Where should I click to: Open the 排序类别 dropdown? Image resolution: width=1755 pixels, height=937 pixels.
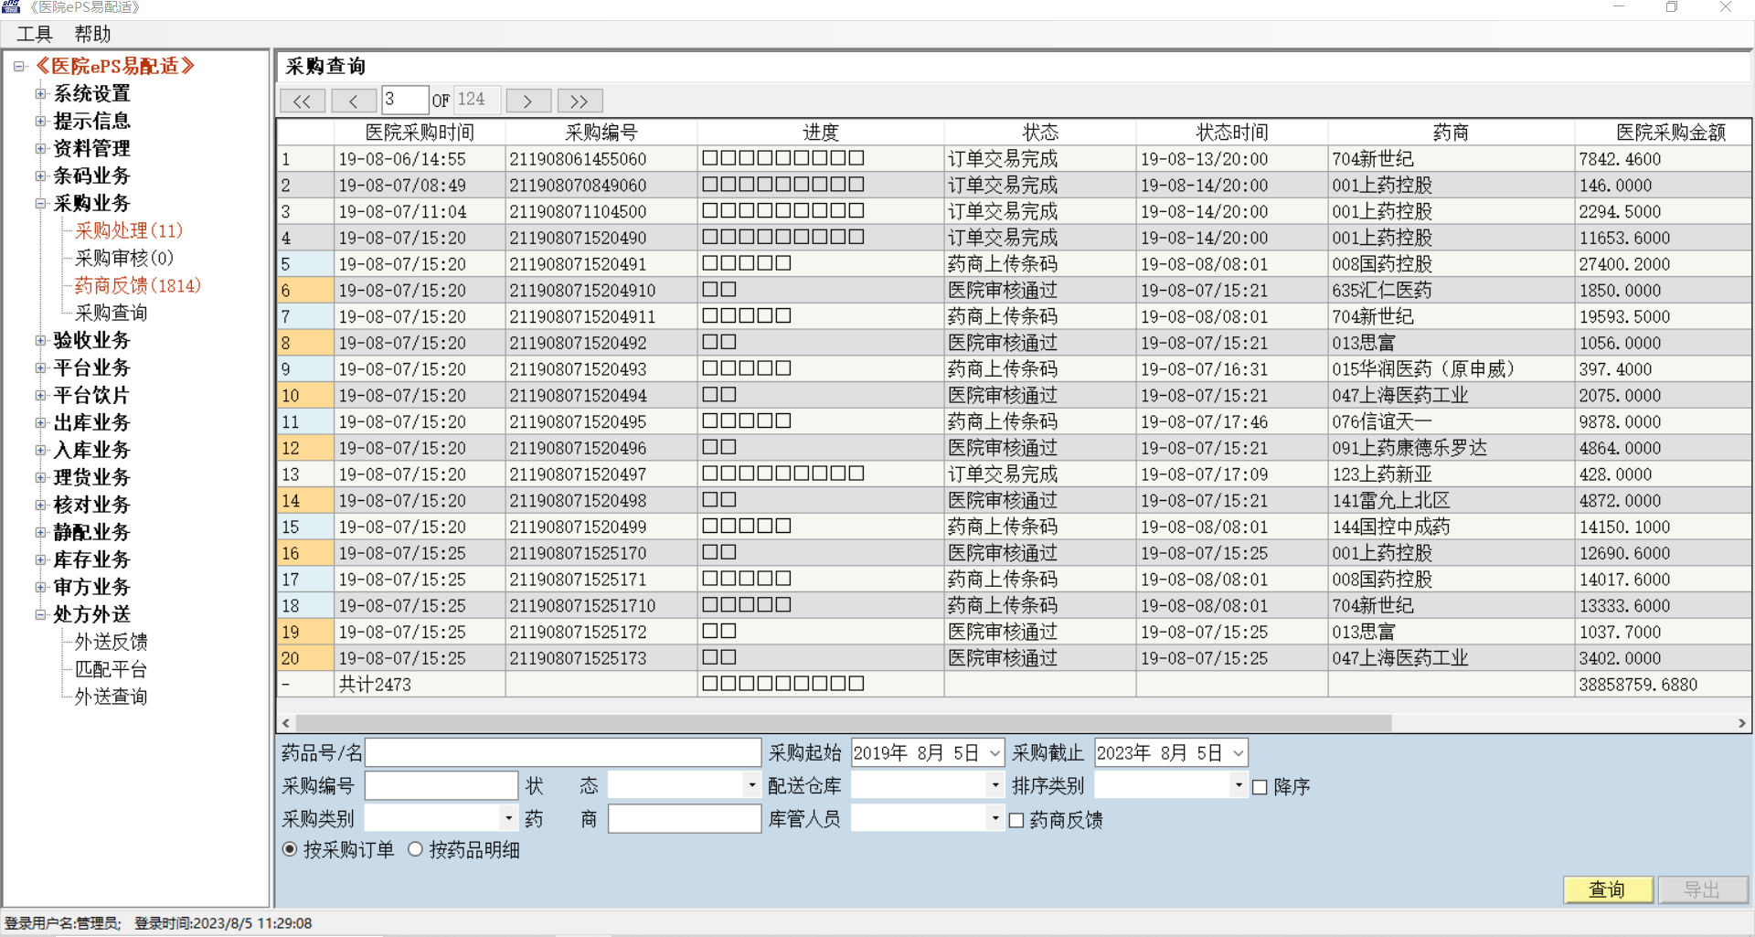coord(1238,785)
